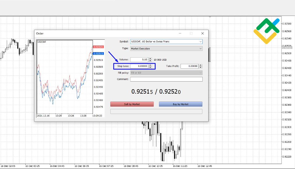Viewport: 295px width, 169px height.
Task: Click the bid/ask quote 0.92515 / 0.92520
Action: tap(156, 92)
